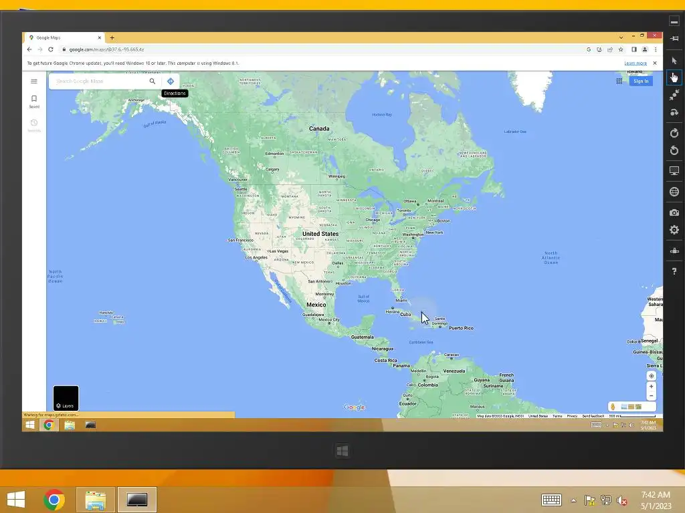Image resolution: width=685 pixels, height=513 pixels.
Task: Open host Windows Start button
Action: [16, 500]
